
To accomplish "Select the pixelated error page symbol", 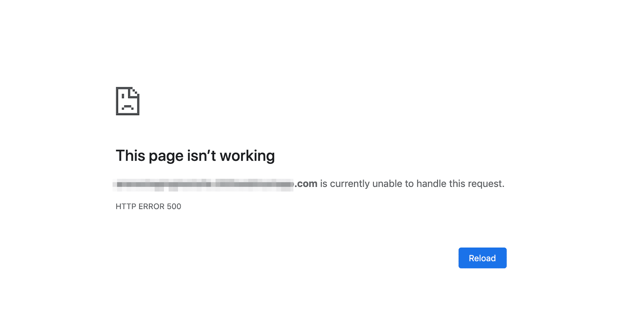I will [x=127, y=101].
